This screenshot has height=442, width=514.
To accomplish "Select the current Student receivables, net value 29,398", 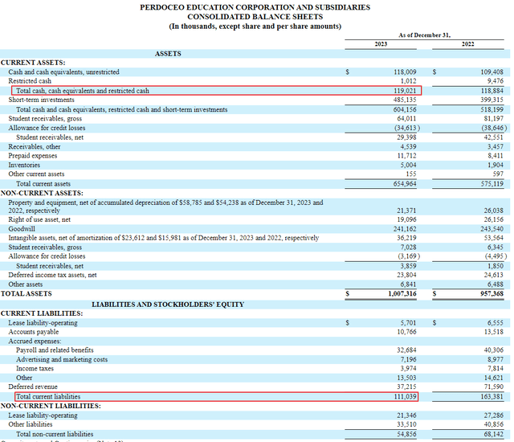I will tap(406, 137).
